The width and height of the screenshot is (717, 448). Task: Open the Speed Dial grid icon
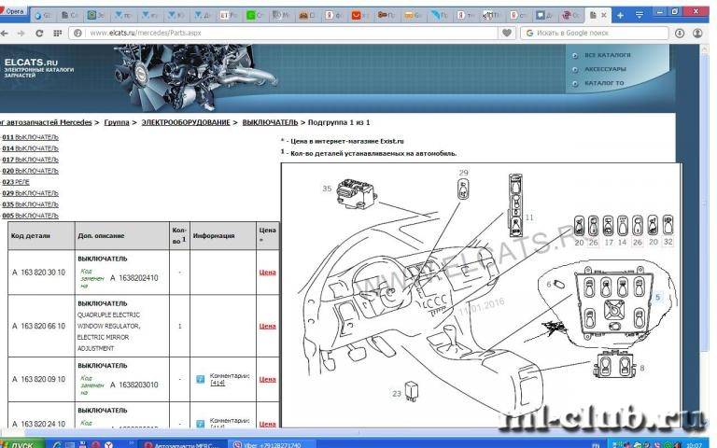click(58, 32)
